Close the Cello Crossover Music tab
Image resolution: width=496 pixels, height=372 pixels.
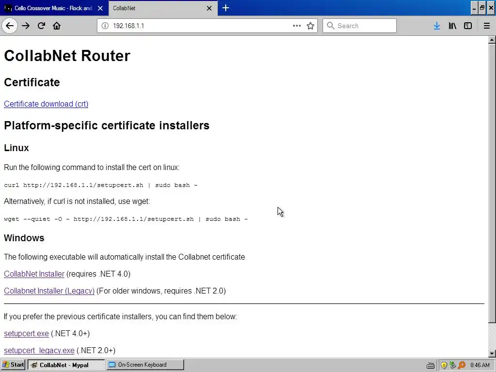click(x=100, y=8)
